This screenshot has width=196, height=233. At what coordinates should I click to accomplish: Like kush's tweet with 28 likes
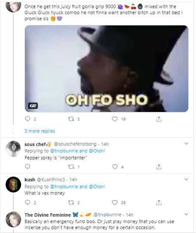tap(115, 202)
